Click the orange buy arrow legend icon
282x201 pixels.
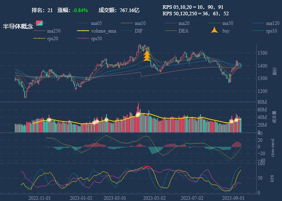point(216,31)
